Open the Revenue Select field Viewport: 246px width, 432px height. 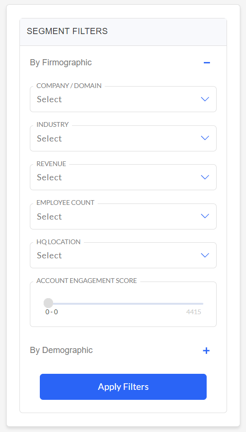[123, 177]
